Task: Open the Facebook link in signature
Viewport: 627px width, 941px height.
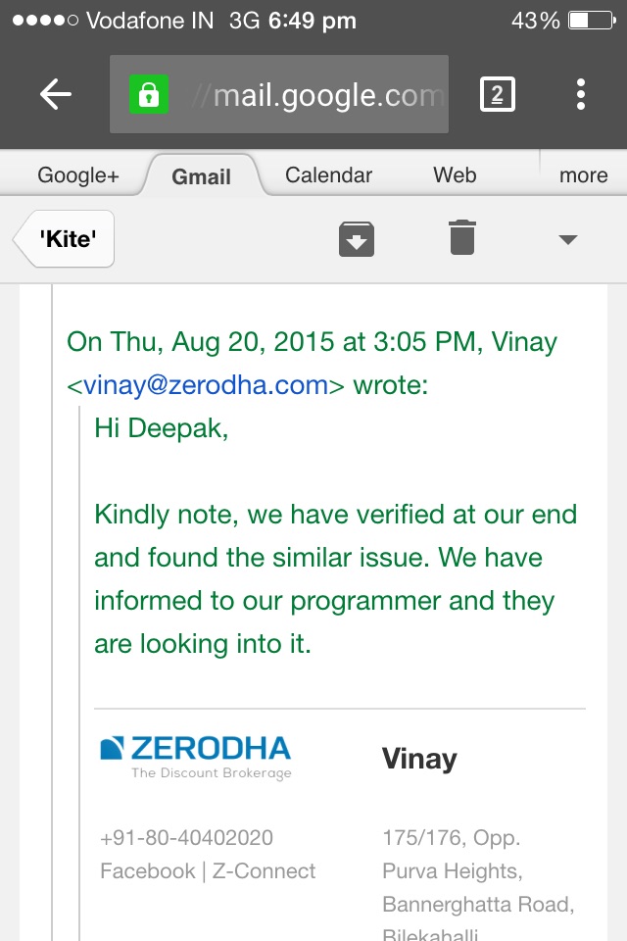Action: click(x=148, y=870)
